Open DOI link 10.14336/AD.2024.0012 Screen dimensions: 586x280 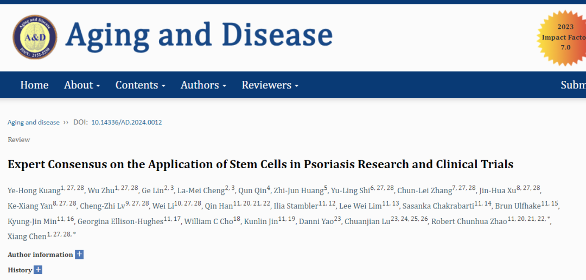tap(126, 123)
